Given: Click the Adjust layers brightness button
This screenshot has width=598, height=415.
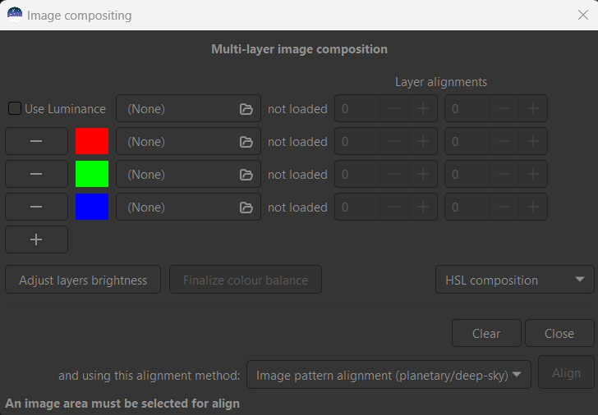Looking at the screenshot, I should click(83, 280).
